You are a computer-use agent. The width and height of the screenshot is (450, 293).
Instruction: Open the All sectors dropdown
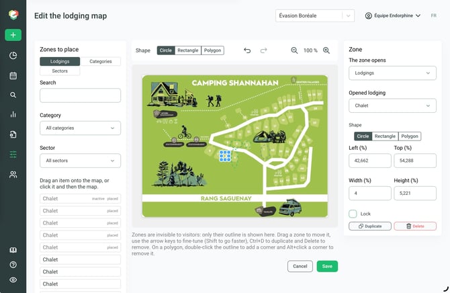(80, 161)
